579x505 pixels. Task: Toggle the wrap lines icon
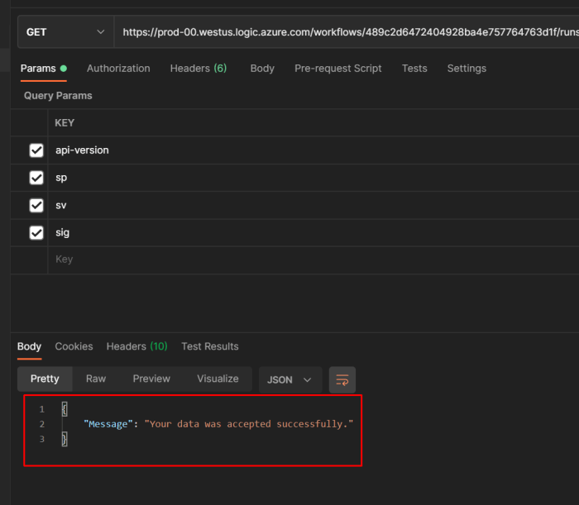pos(342,379)
